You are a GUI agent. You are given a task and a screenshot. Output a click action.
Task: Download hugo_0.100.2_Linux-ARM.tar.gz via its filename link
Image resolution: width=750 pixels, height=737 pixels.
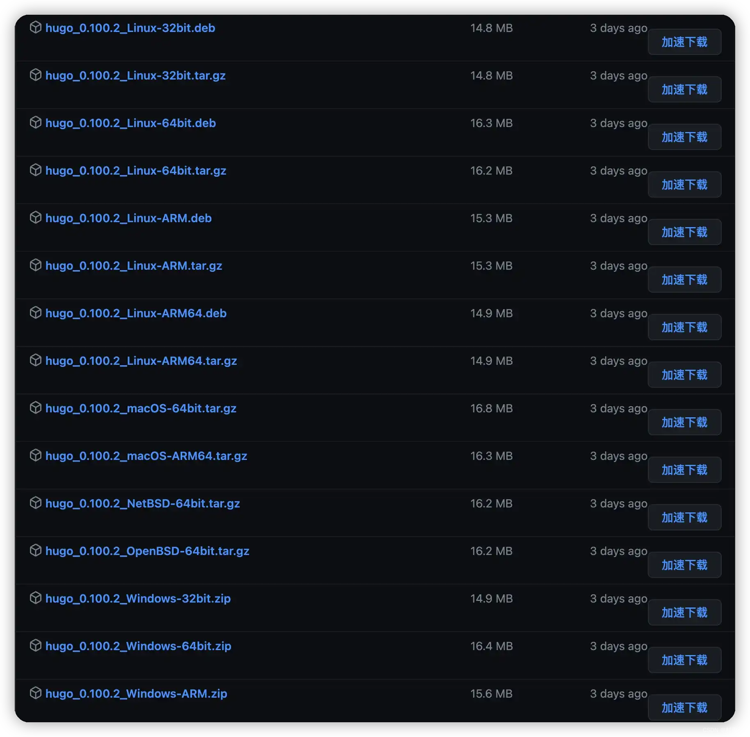(134, 266)
